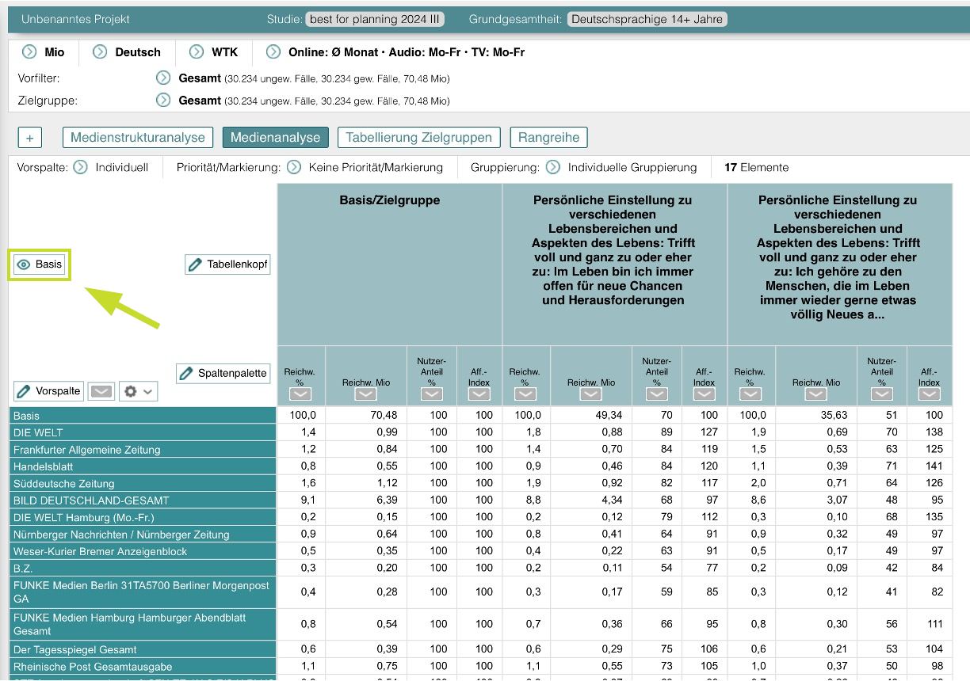Click the Studie best for planning 2024 III field
This screenshot has height=681, width=970.
[375, 19]
